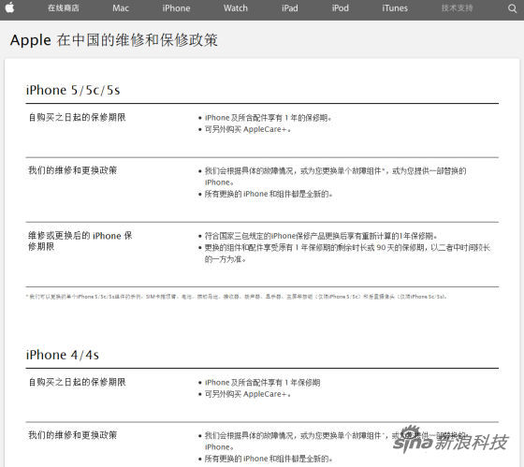
Task: Click the 符合国家三包规定 bullet line
Action: 321,236
